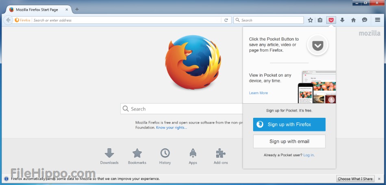Click Sign up with email button
The width and height of the screenshot is (386, 185).
pyautogui.click(x=289, y=141)
